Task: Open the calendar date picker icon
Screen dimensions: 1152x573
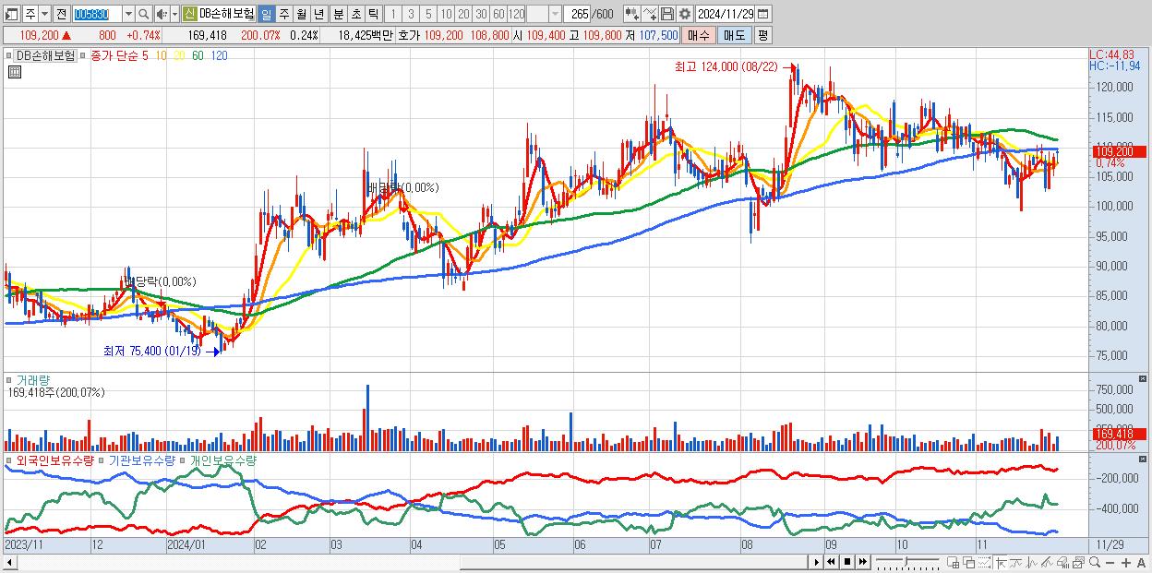Action: tap(762, 14)
